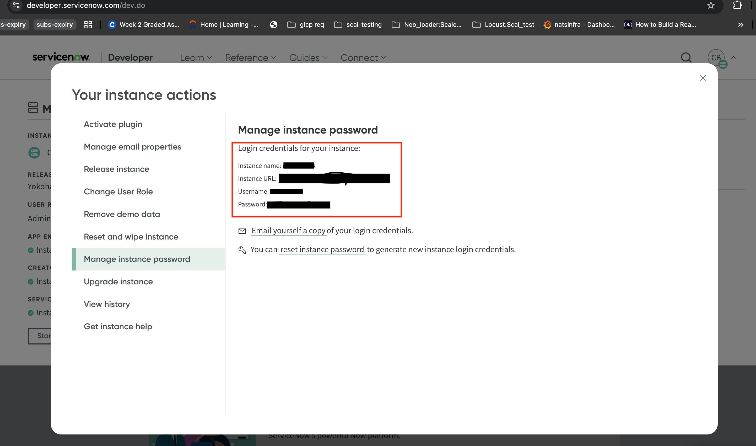Select Manage email properties action
Viewport: 756px width, 446px height.
(132, 147)
